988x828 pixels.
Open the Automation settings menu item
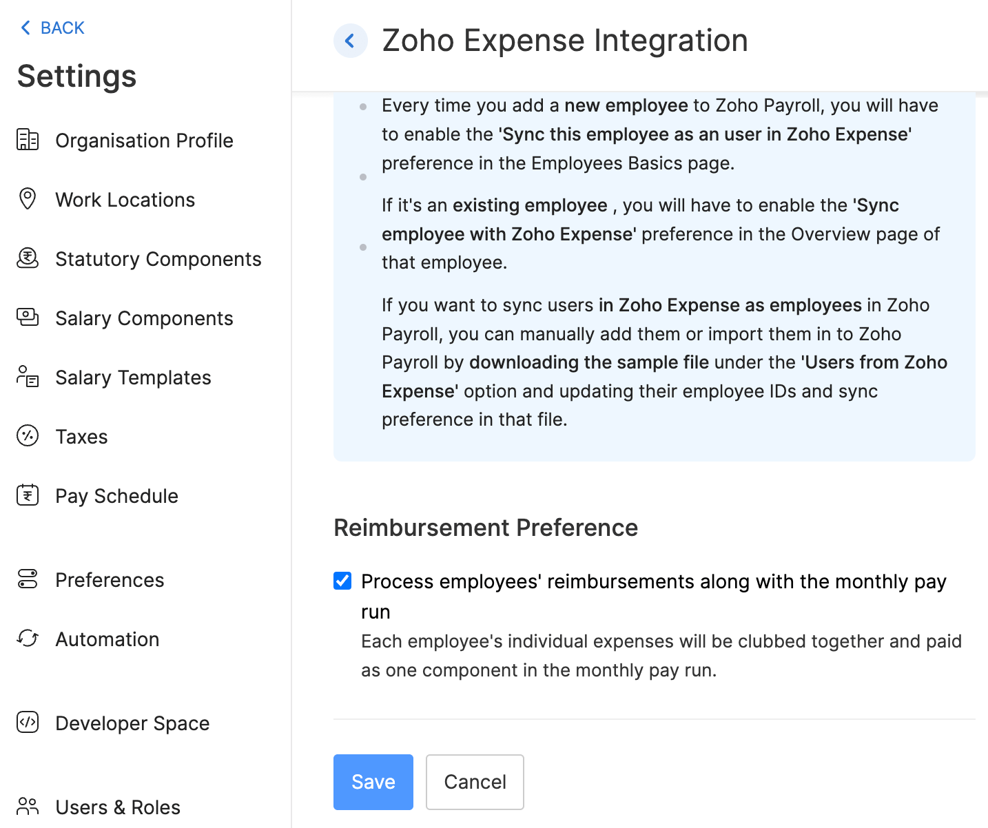(x=107, y=639)
